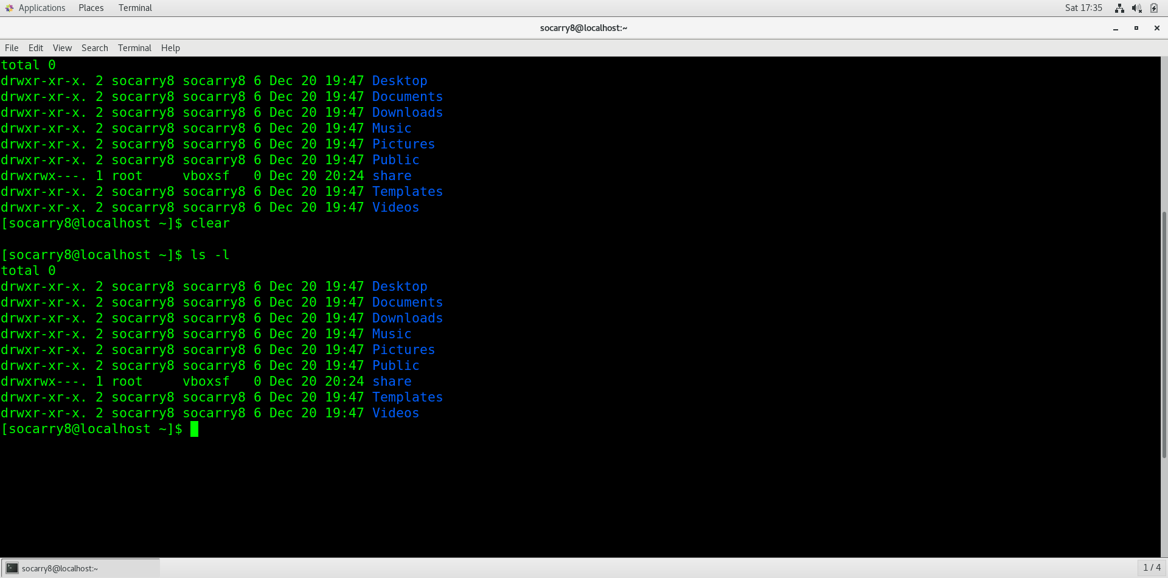
Task: Click 'Music' in the upper listing
Action: click(x=392, y=128)
